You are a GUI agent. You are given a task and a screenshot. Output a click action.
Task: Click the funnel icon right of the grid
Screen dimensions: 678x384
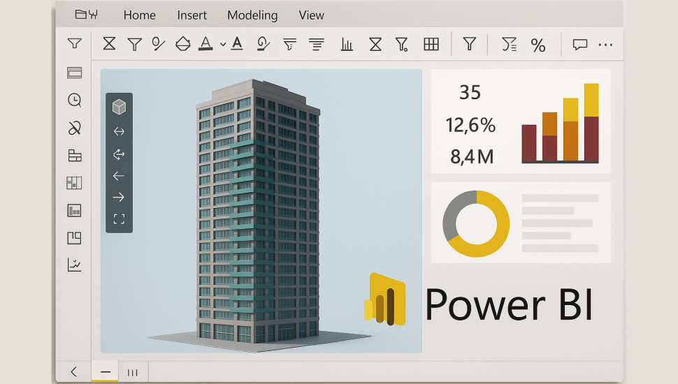[x=470, y=43]
